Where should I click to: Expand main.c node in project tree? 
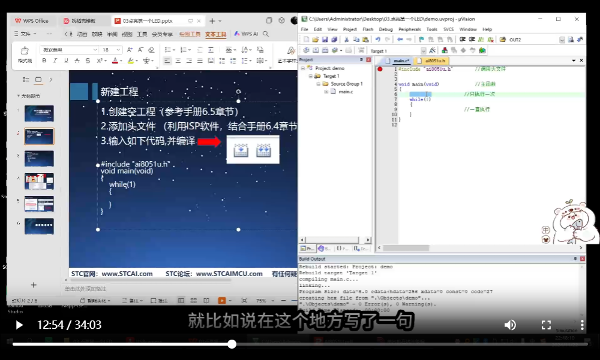[326, 92]
